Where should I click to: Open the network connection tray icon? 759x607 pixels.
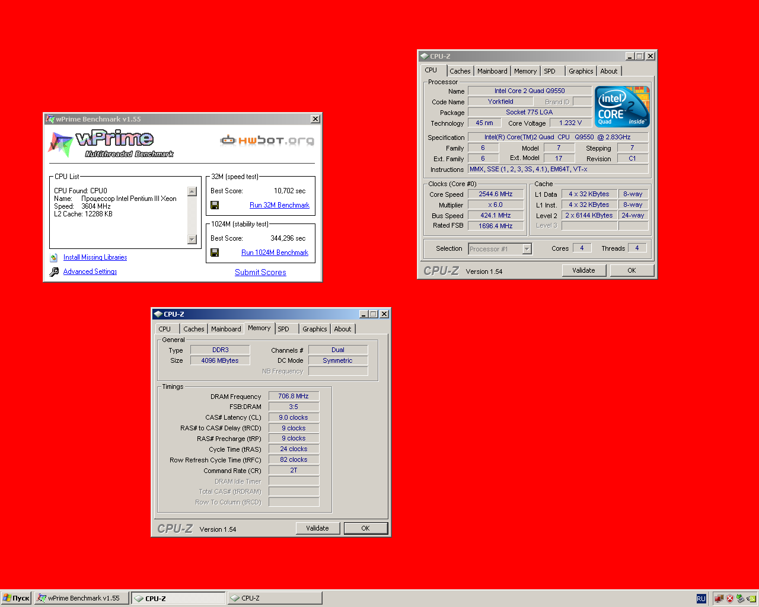[x=719, y=599]
